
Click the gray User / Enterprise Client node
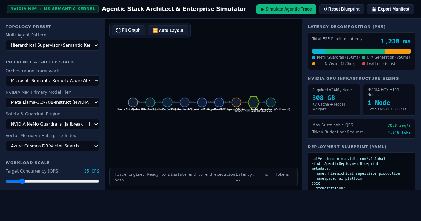coord(133,102)
